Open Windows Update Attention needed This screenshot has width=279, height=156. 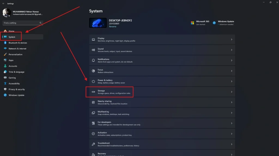(223, 23)
